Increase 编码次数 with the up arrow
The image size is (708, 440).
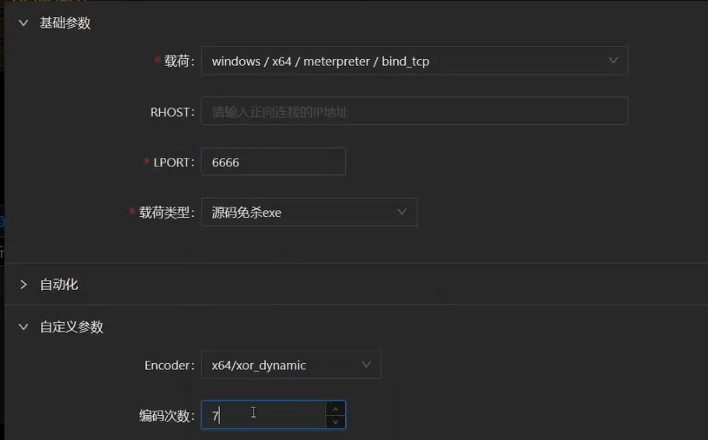pyautogui.click(x=335, y=409)
